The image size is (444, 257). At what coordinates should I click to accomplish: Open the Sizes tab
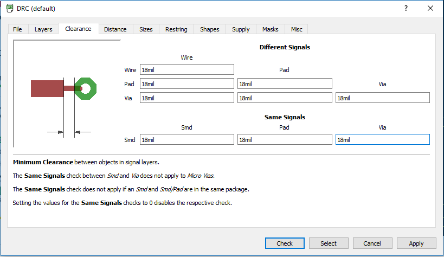(x=146, y=29)
